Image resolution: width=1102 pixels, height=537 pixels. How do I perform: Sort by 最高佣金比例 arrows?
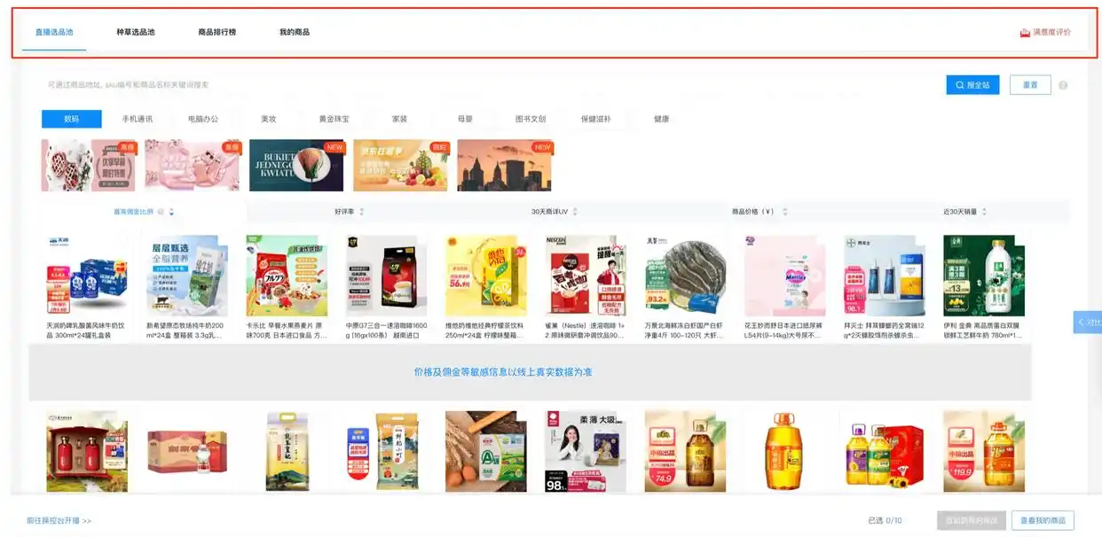click(171, 212)
